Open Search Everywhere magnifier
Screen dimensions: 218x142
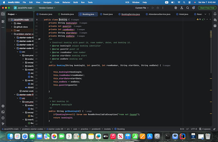pos(188,8)
